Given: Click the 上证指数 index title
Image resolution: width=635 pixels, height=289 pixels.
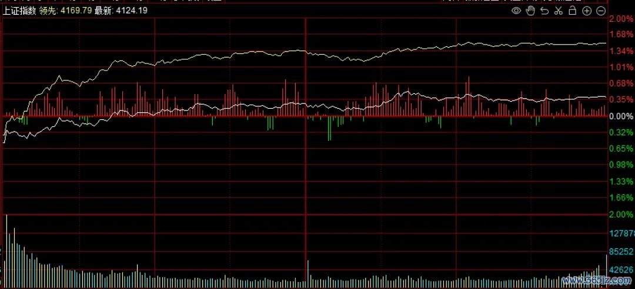Looking at the screenshot, I should click(x=20, y=11).
